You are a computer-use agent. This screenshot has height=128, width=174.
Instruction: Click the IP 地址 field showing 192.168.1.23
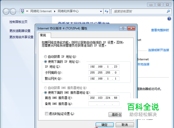pyautogui.click(x=104, y=67)
